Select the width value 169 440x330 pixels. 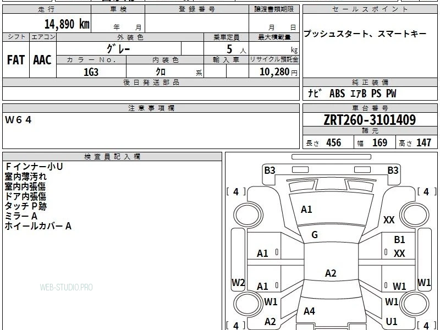(x=380, y=142)
